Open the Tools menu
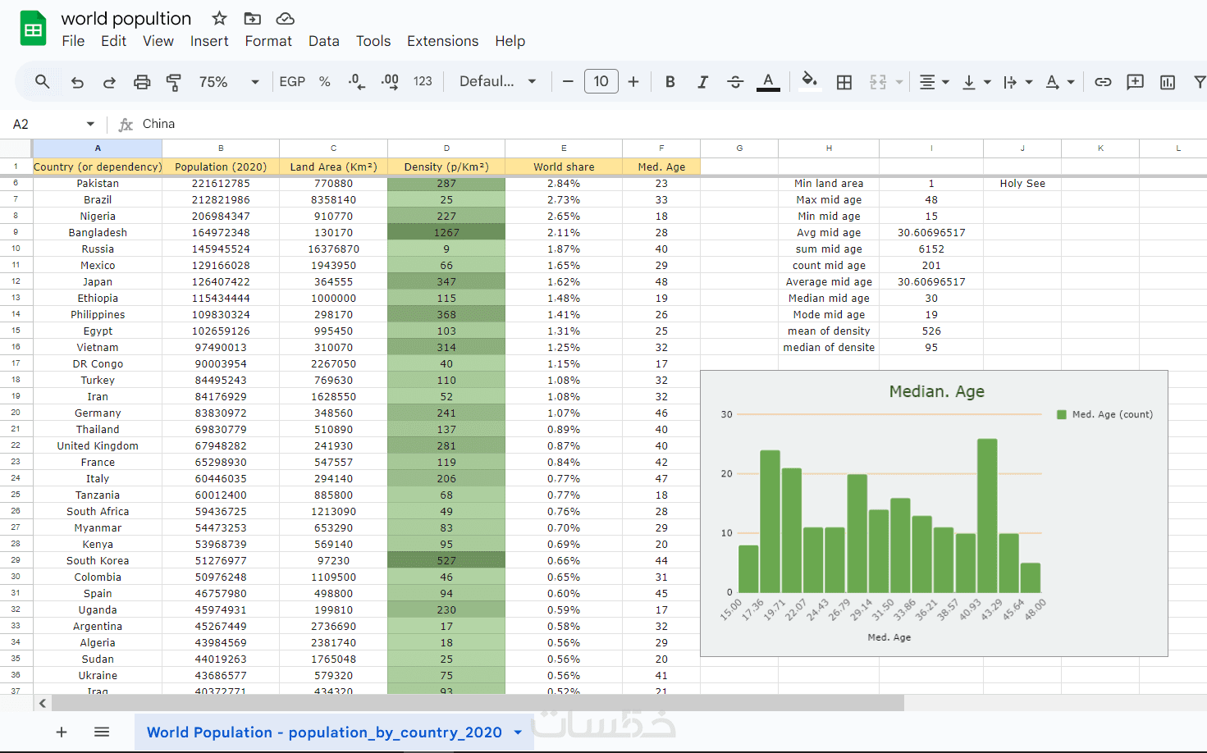1207x753 pixels. (x=373, y=41)
